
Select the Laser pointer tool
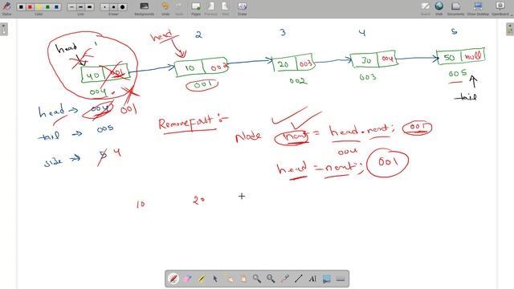284,279
